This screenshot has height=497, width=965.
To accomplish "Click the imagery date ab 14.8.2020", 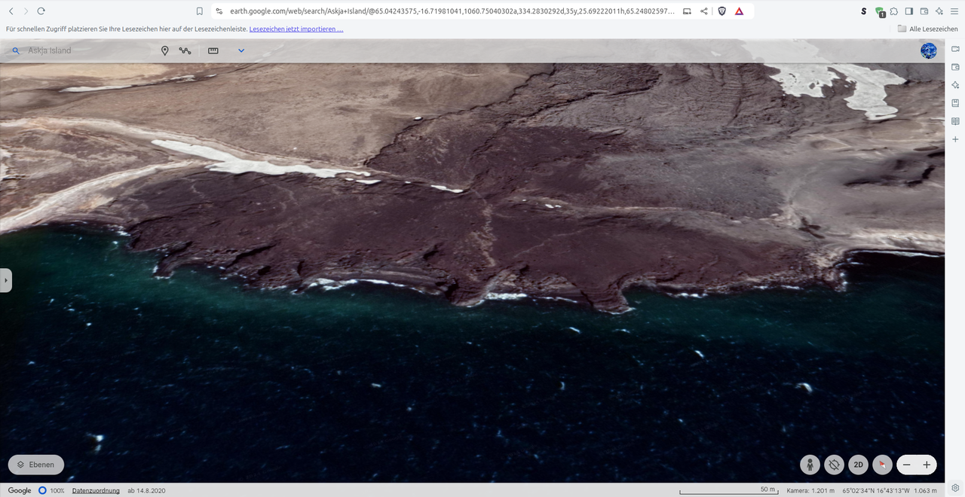I will [146, 490].
